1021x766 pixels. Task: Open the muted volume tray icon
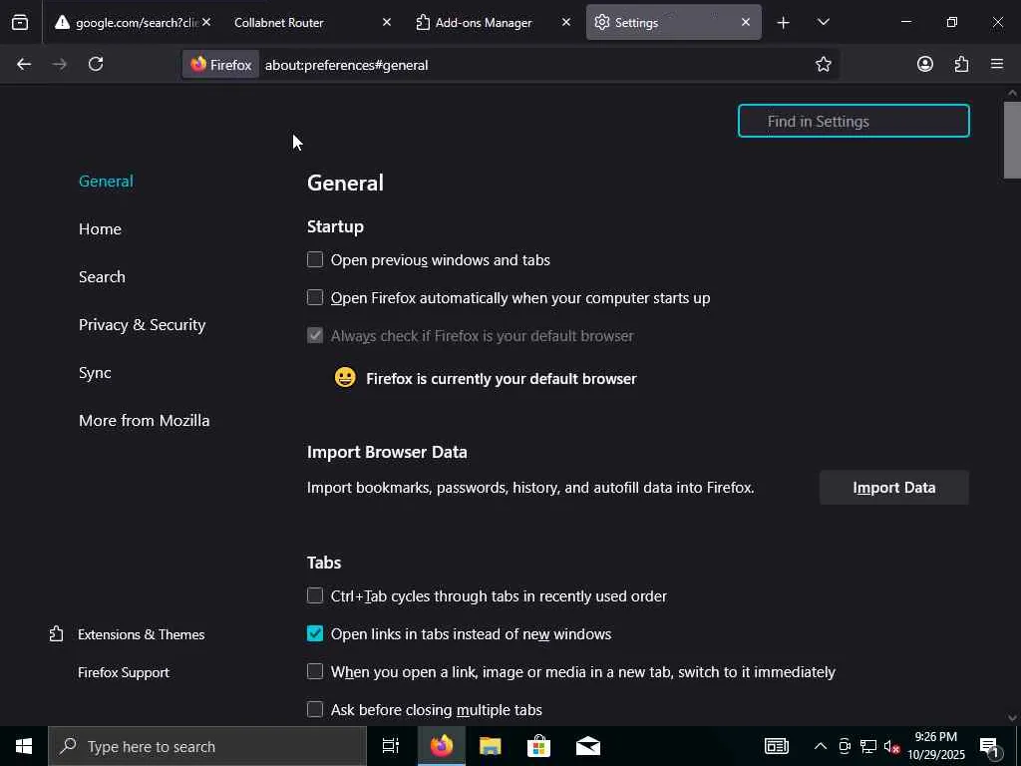pos(891,746)
